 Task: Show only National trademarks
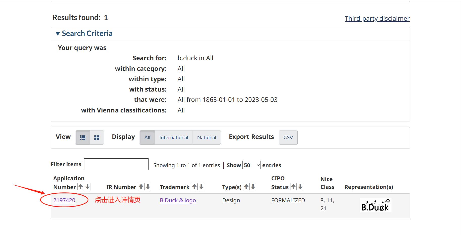207,137
